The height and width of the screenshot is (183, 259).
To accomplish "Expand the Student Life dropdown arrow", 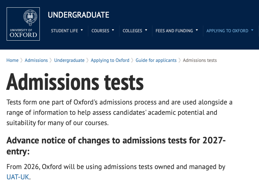I will point(82,30).
